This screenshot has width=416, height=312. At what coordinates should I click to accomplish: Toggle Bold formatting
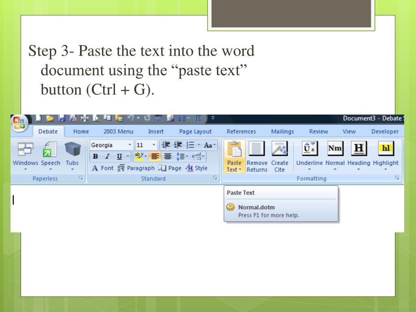[x=95, y=156]
